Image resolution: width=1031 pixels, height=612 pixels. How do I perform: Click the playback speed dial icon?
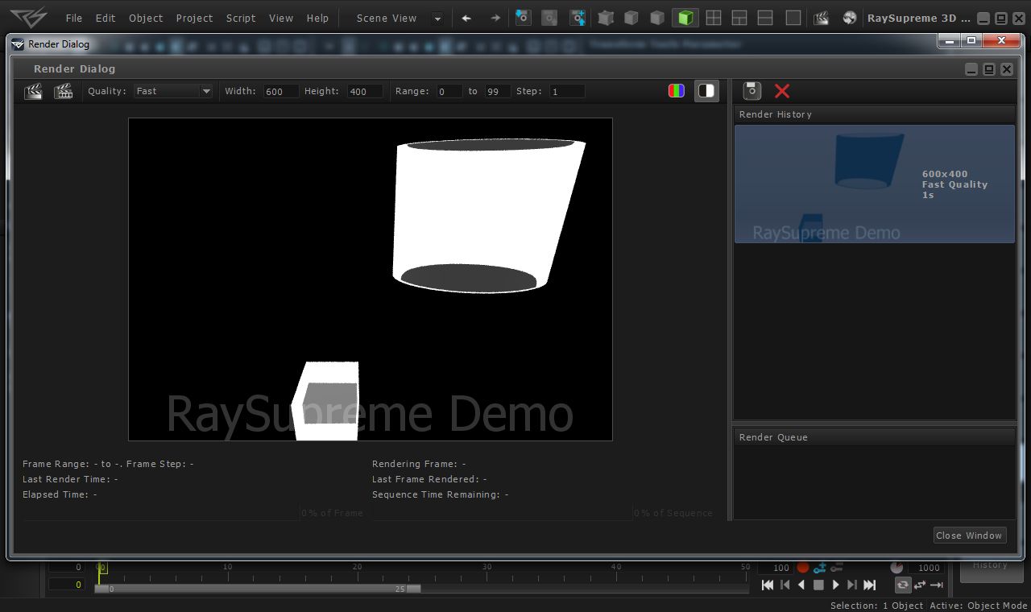click(x=896, y=568)
